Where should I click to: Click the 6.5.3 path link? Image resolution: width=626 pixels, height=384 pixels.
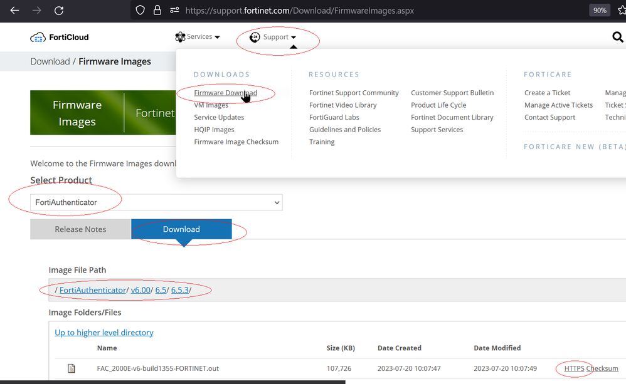(180, 290)
